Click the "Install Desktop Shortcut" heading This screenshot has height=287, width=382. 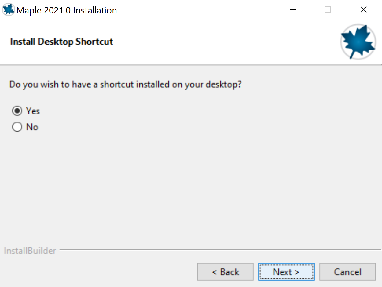pyautogui.click(x=62, y=42)
